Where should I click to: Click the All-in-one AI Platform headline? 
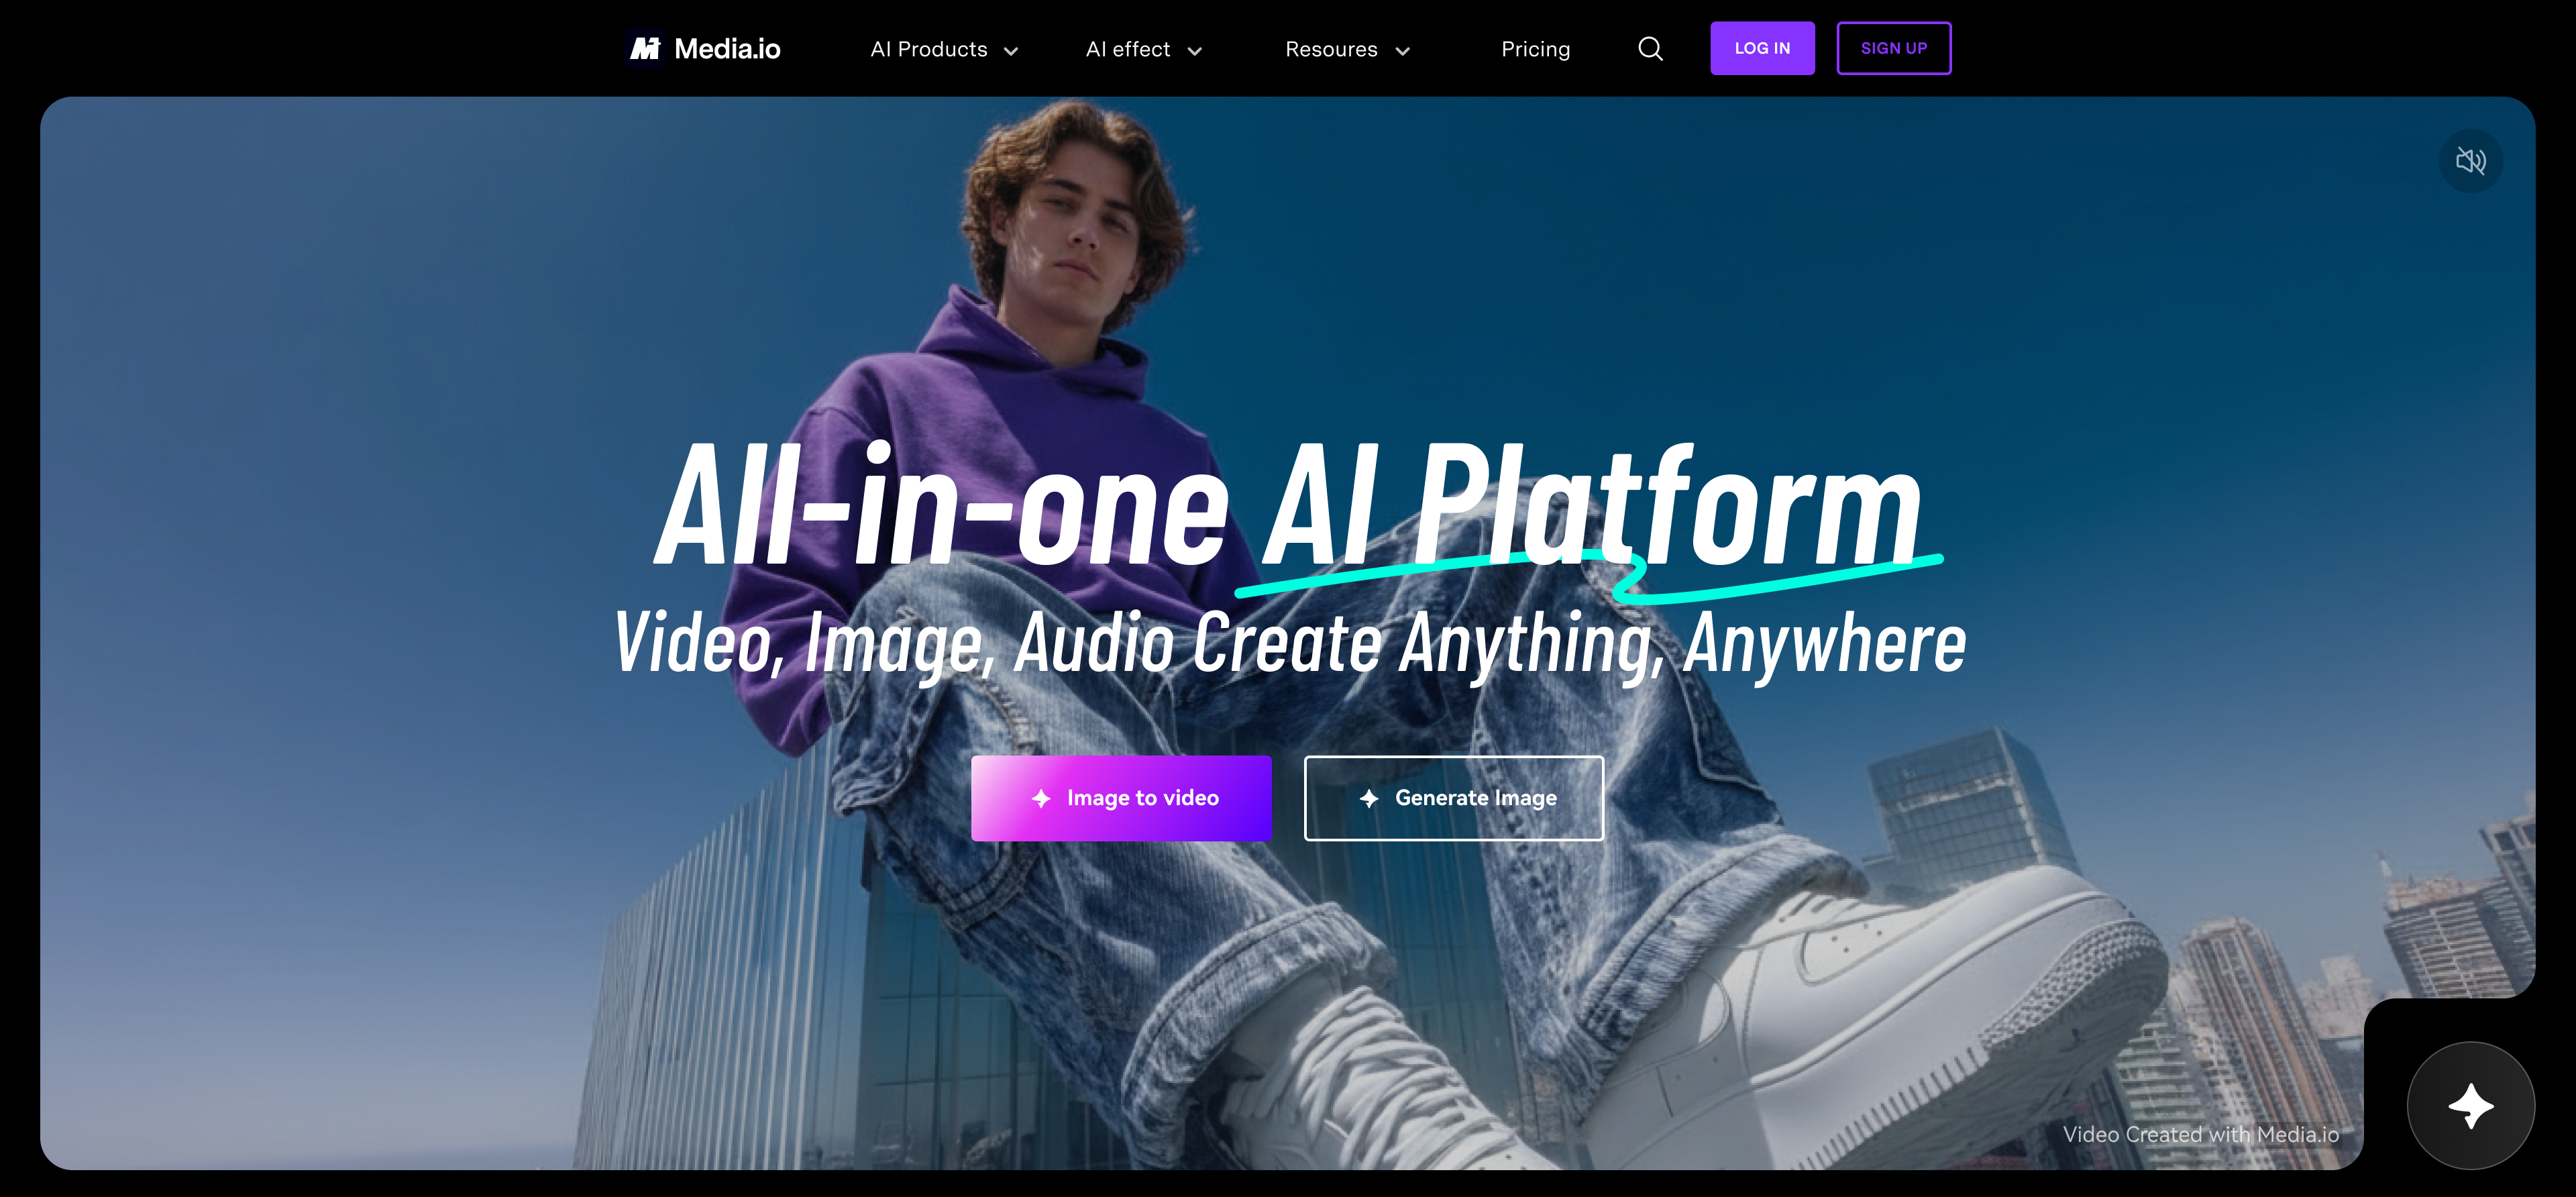tap(1289, 505)
